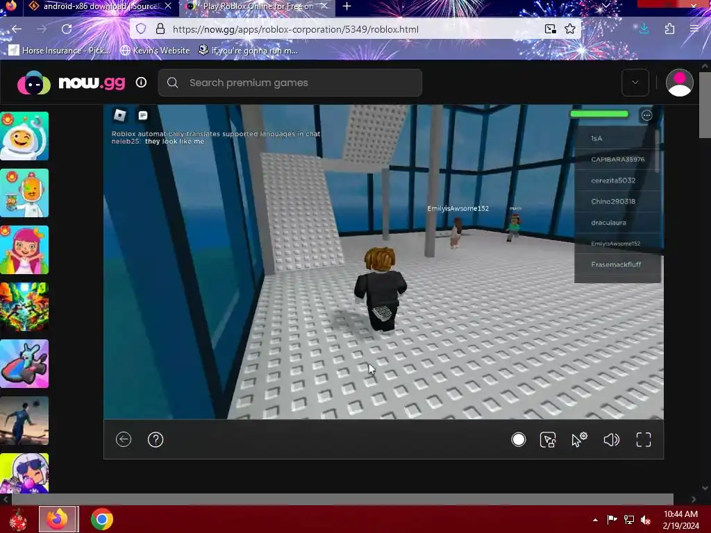Reload the current page

pyautogui.click(x=67, y=29)
